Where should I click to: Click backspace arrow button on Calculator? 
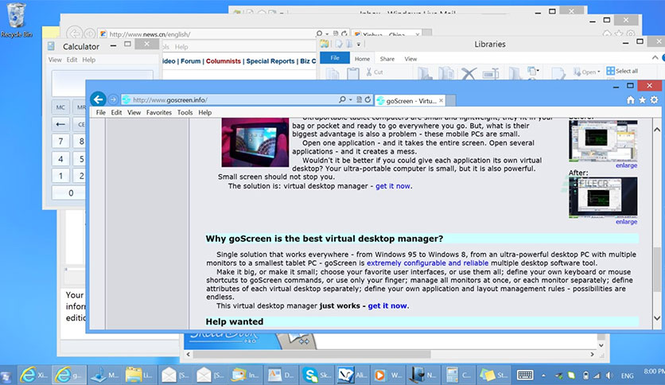tap(60, 124)
